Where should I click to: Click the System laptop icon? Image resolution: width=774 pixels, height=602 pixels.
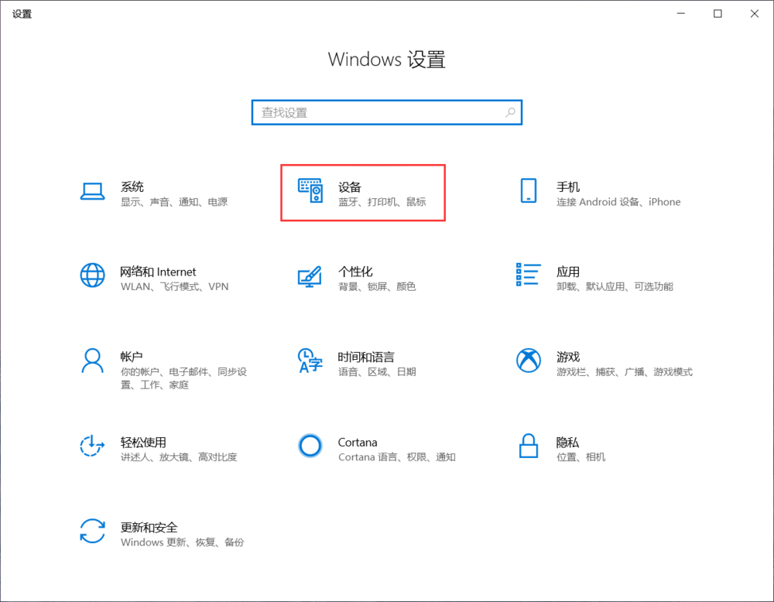[92, 191]
